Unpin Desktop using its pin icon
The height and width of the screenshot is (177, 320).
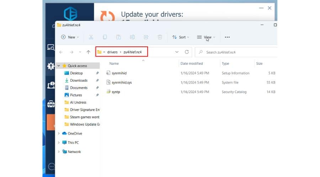(97, 73)
